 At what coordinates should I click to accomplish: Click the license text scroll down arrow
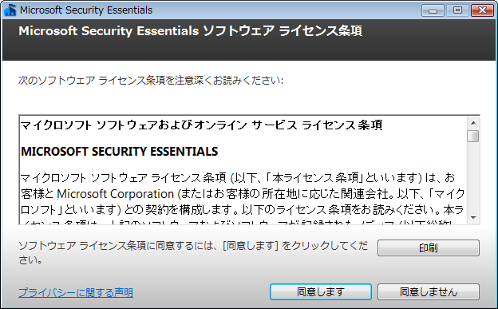(x=473, y=218)
